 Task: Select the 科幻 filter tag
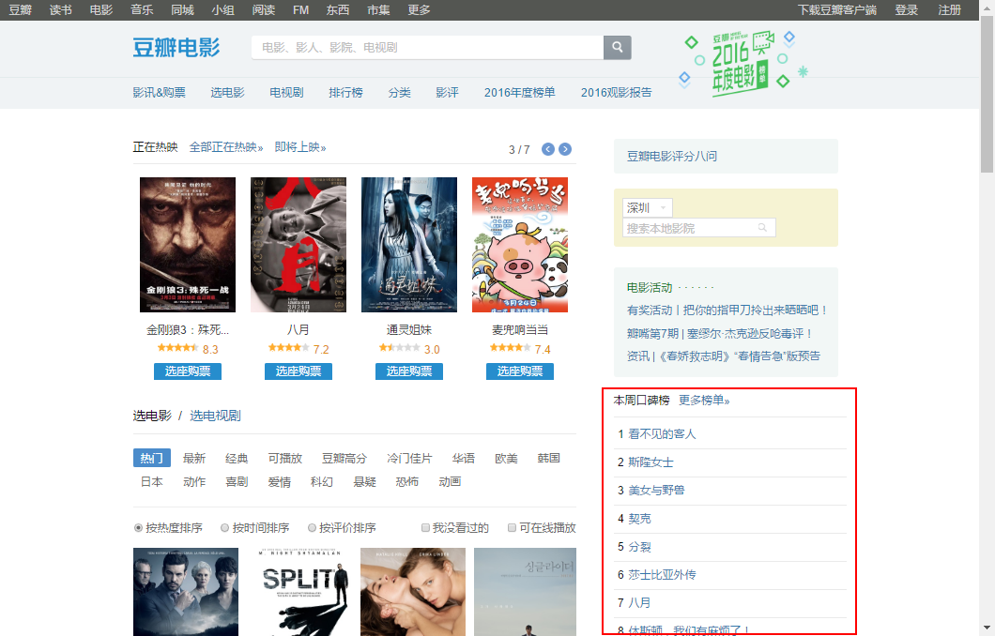322,482
